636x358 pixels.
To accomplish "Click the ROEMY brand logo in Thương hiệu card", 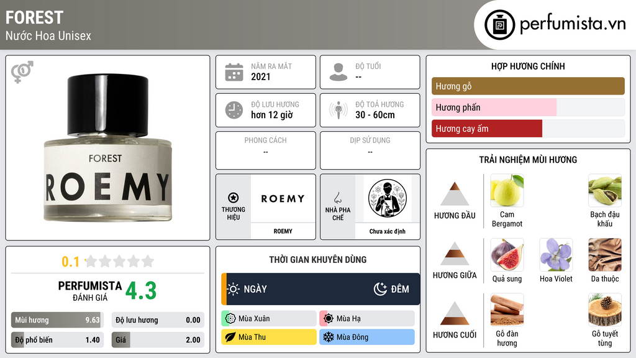I will click(x=283, y=198).
